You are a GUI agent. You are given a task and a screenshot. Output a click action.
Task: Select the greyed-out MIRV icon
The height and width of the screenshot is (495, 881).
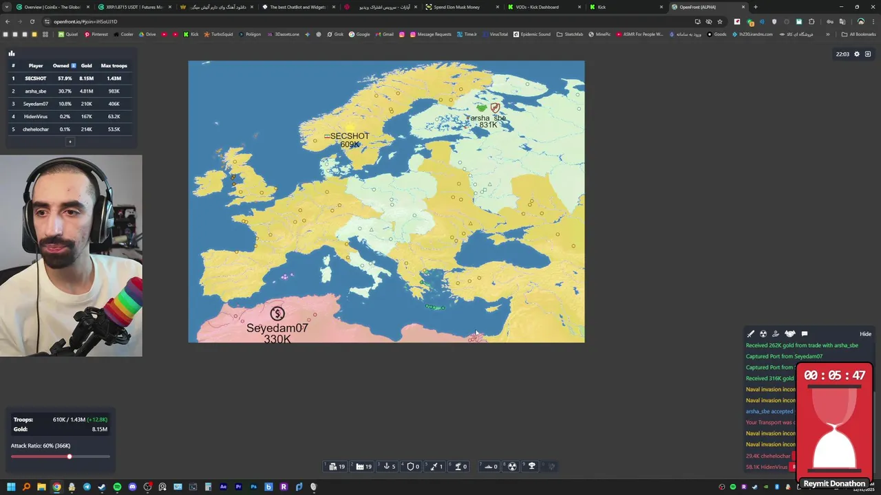pyautogui.click(x=551, y=466)
